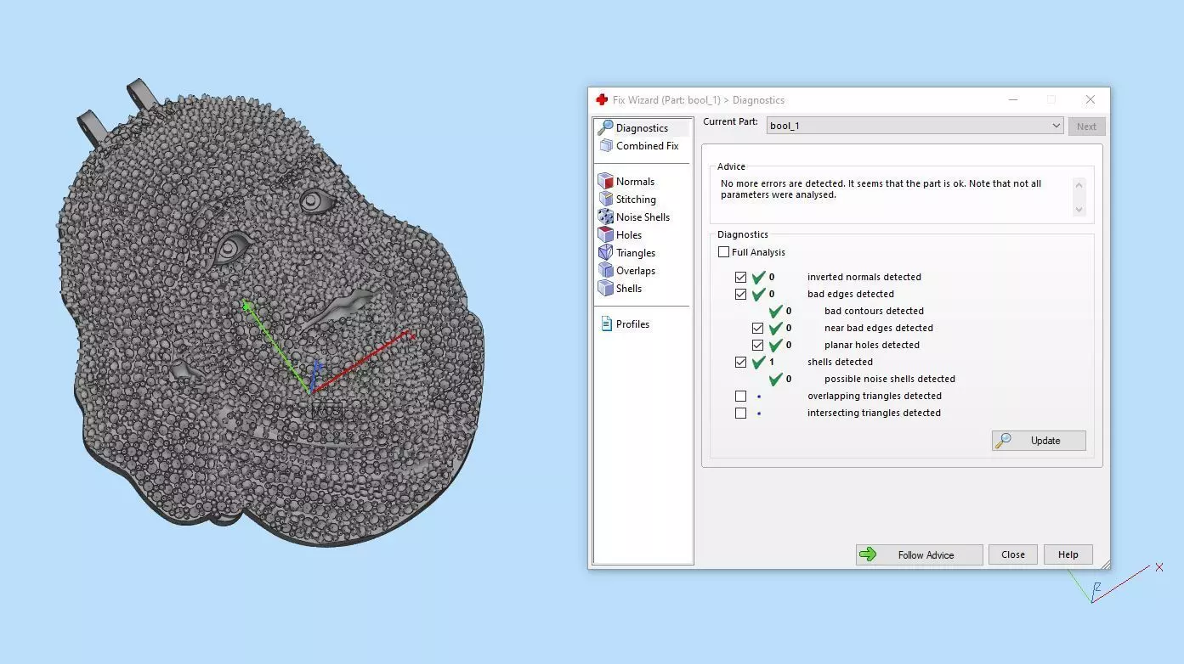Enable intersecting triangles detected checkbox

740,413
